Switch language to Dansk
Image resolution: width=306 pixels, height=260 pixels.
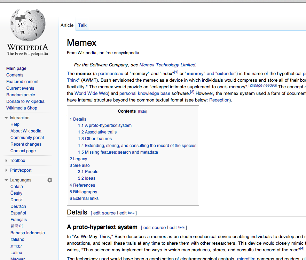[x=17, y=200]
